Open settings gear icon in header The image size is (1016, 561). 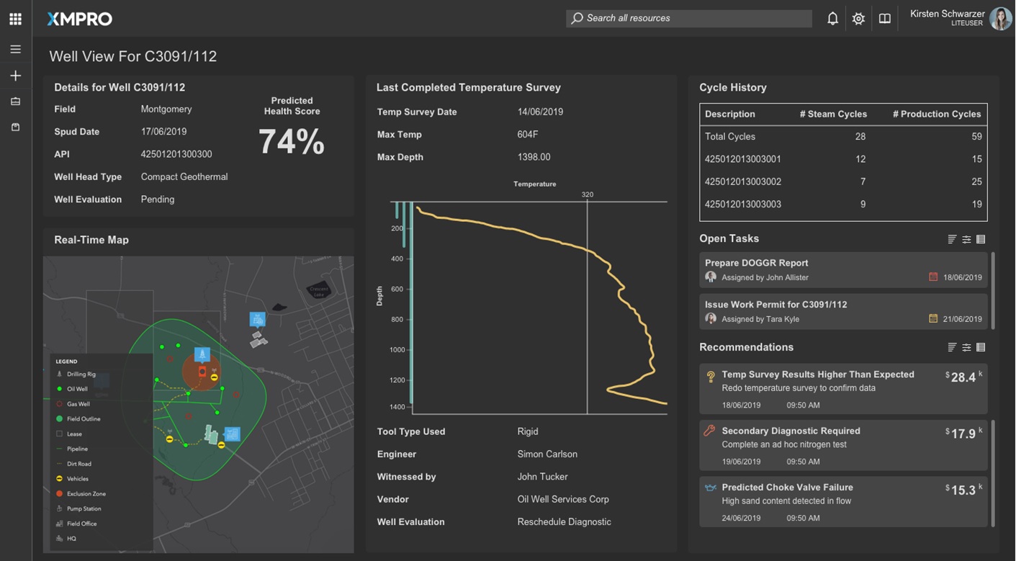click(858, 19)
